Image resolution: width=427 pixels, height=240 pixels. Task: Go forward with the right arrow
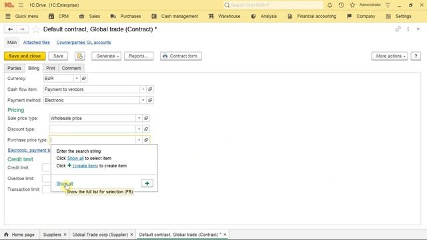click(22, 29)
